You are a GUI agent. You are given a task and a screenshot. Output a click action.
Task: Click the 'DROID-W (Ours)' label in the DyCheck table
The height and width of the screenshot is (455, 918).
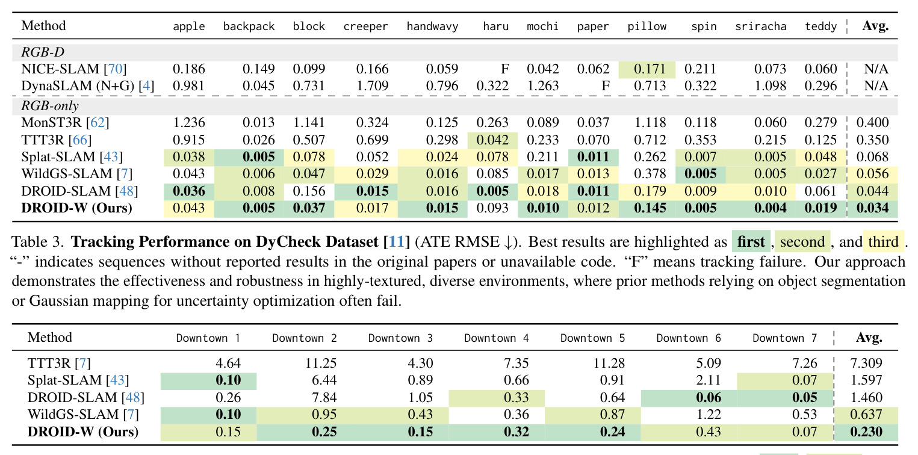point(76,209)
